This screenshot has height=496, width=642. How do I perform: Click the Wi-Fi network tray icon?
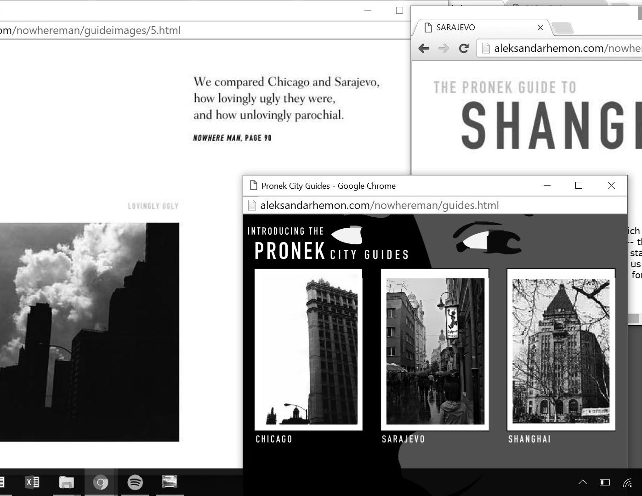pos(628,482)
